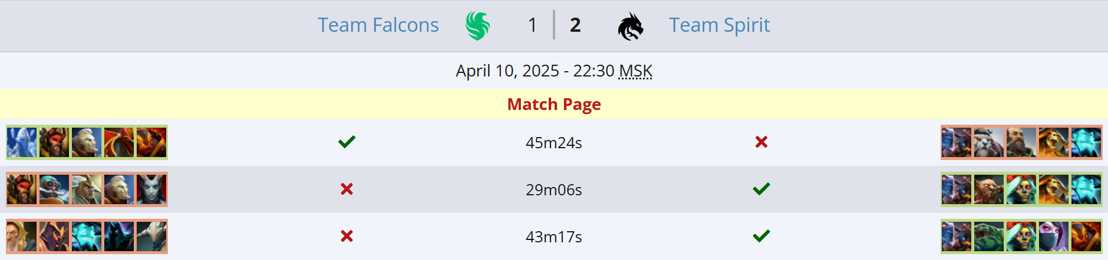Click the Kunkka hero icon
Screen dimensions: 1108x260
[x=1021, y=142]
